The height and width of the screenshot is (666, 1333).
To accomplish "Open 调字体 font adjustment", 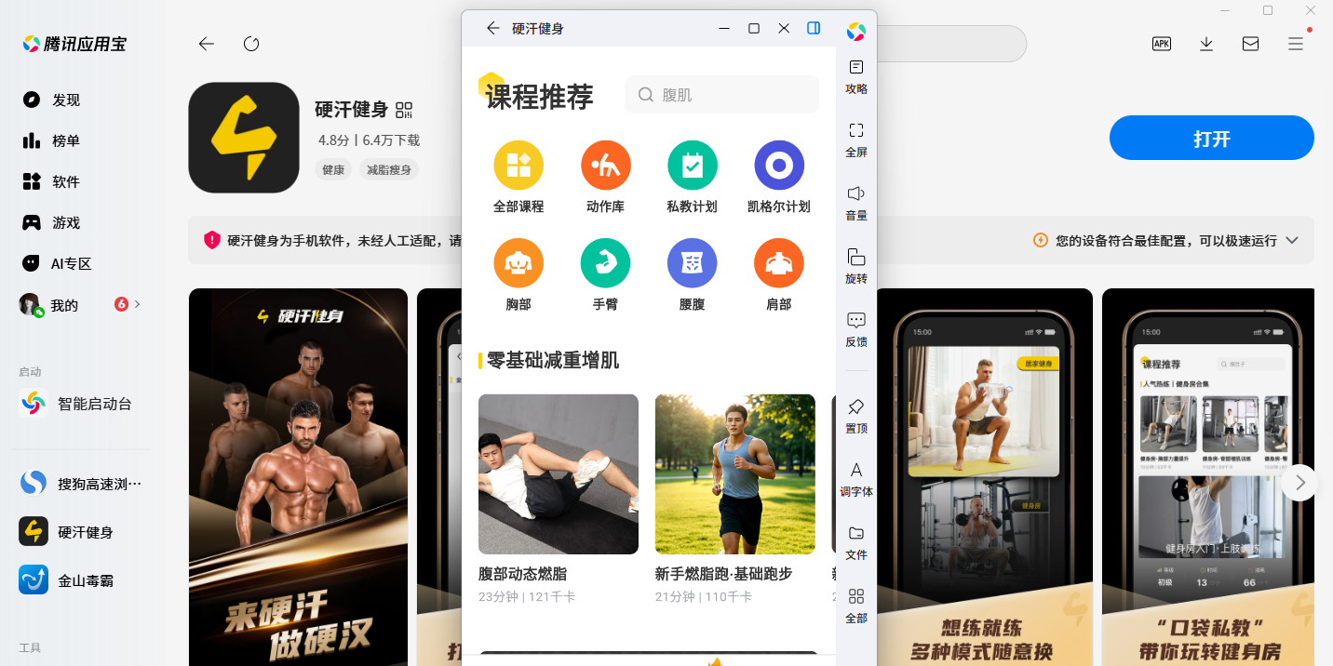I will pos(856,480).
